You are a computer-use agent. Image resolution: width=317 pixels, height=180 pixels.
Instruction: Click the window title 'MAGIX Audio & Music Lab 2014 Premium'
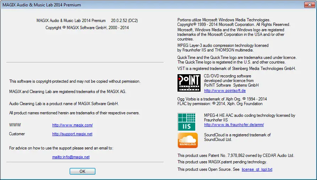pyautogui.click(x=42, y=5)
